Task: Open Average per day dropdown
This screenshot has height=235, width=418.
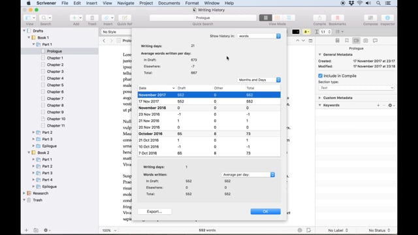Action: pos(248,174)
